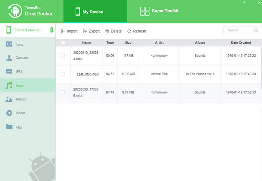262x181 pixels.
Task: Sort by the Time column header
Action: coord(110,43)
